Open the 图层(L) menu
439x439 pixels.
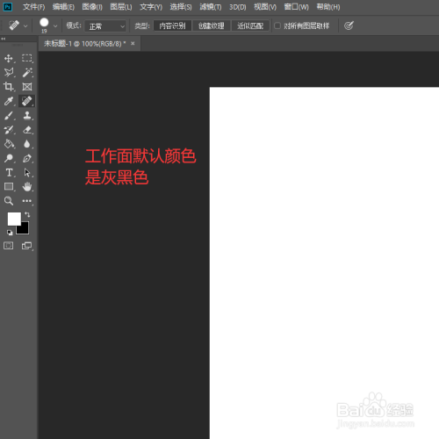click(121, 7)
